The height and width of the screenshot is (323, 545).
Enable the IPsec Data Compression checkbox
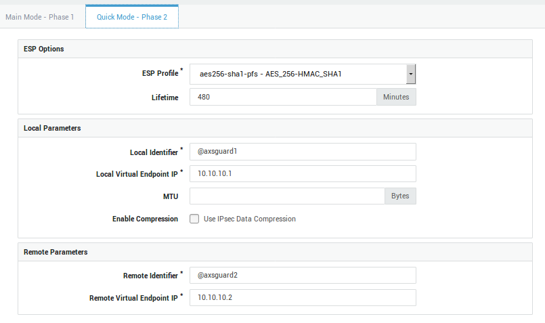pyautogui.click(x=194, y=219)
